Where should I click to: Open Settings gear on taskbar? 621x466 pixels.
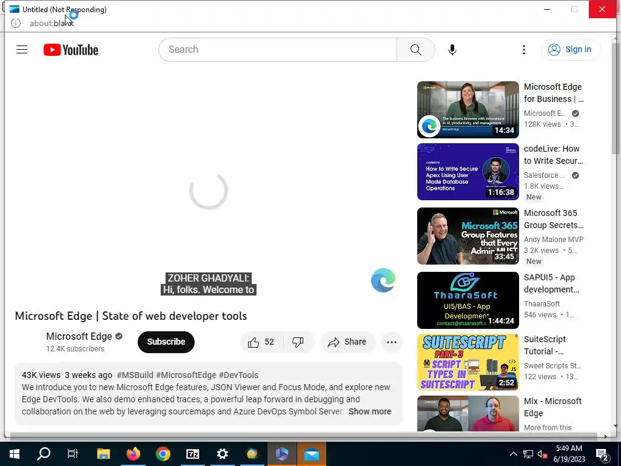tap(222, 454)
